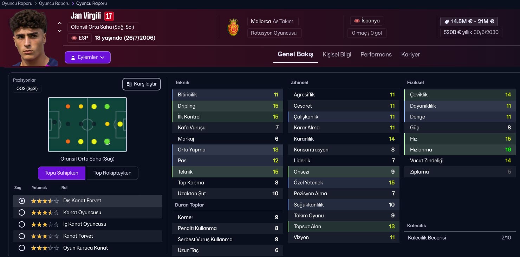Switch to the Topa Sahipken view
520x257 pixels.
click(x=61, y=173)
